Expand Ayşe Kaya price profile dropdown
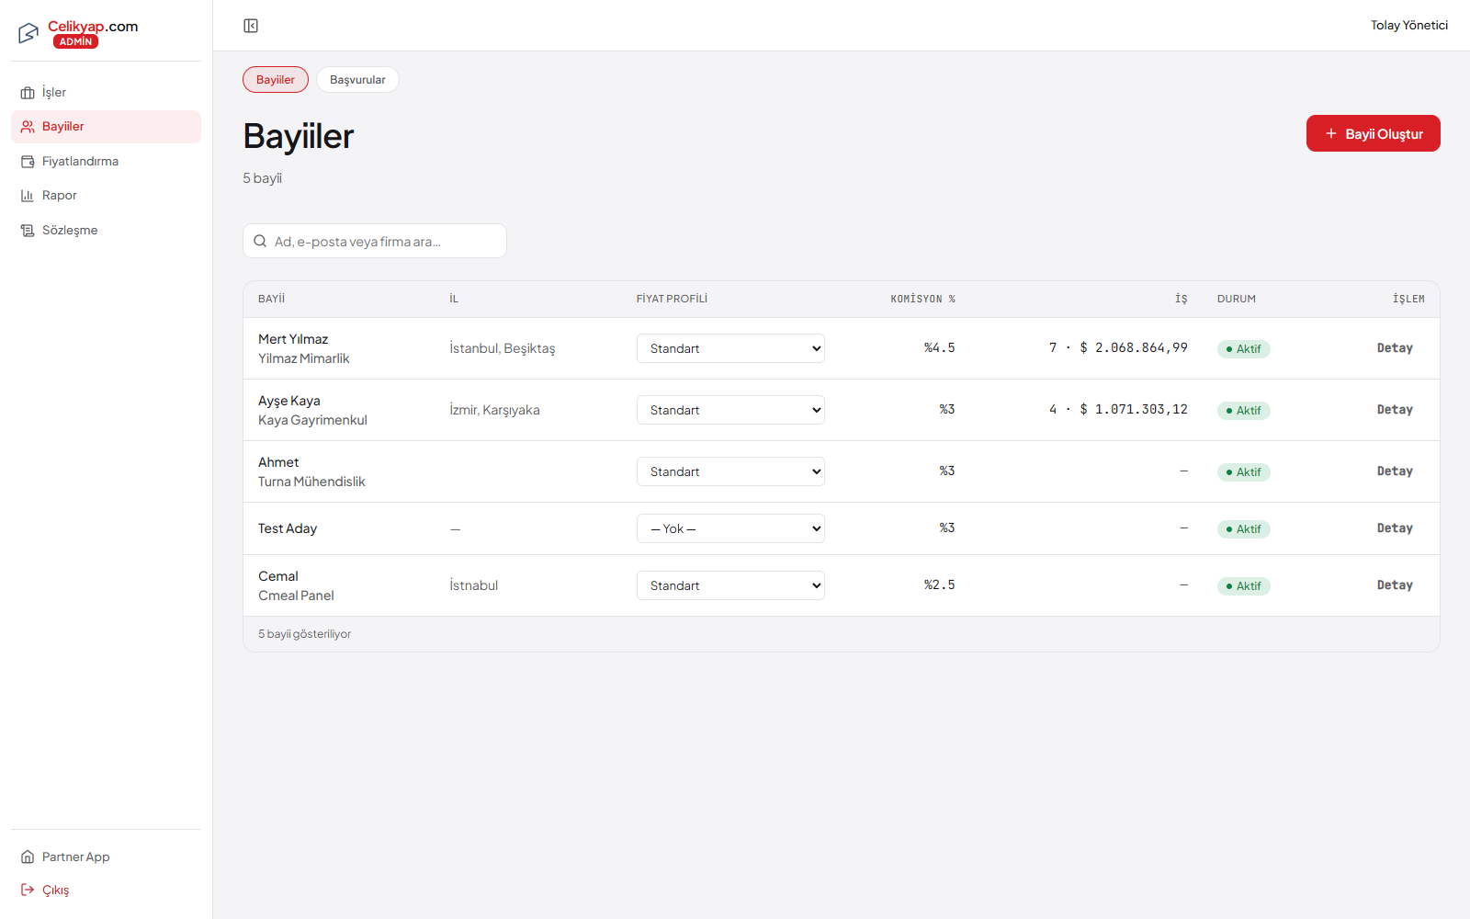 point(730,410)
